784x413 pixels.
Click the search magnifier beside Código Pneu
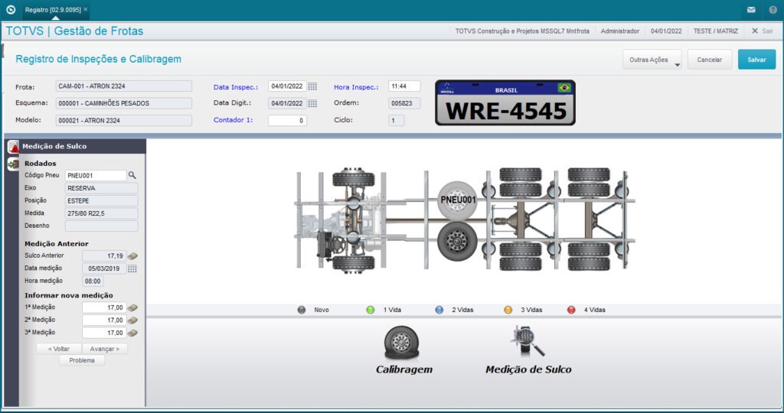(x=132, y=175)
